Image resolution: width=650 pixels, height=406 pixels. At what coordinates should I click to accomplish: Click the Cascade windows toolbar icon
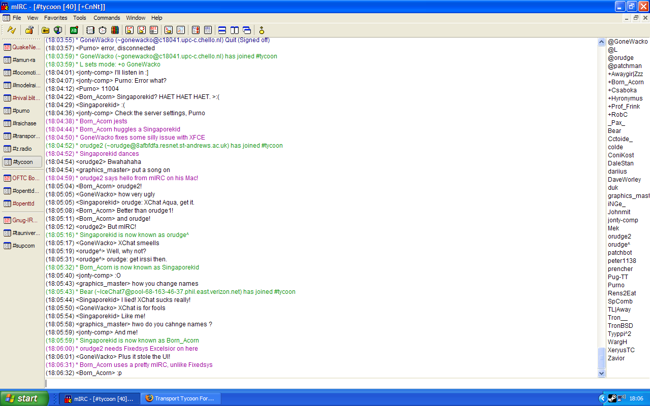click(247, 30)
